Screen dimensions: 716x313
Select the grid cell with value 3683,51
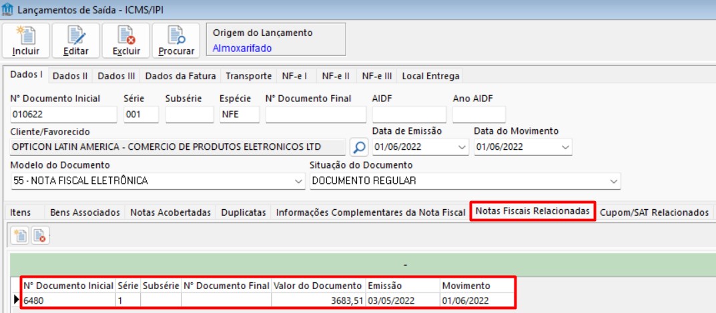pyautogui.click(x=319, y=301)
